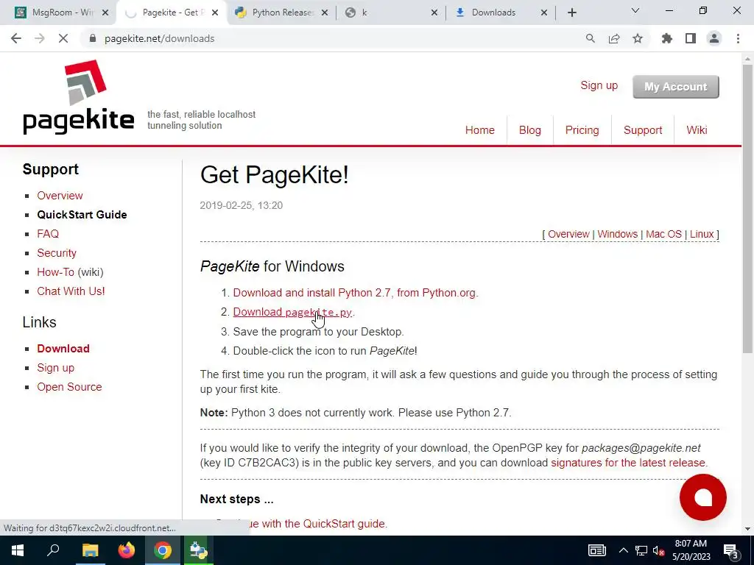754x565 pixels.
Task: Click the Chrome taskbar icon
Action: pos(163,550)
